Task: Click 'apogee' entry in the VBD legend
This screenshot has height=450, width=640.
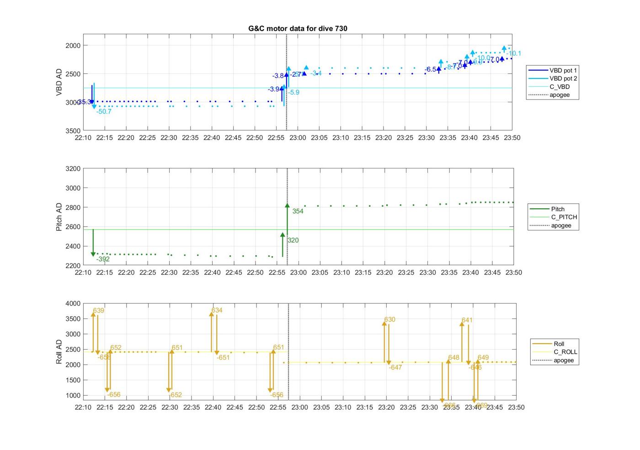Action: point(549,95)
